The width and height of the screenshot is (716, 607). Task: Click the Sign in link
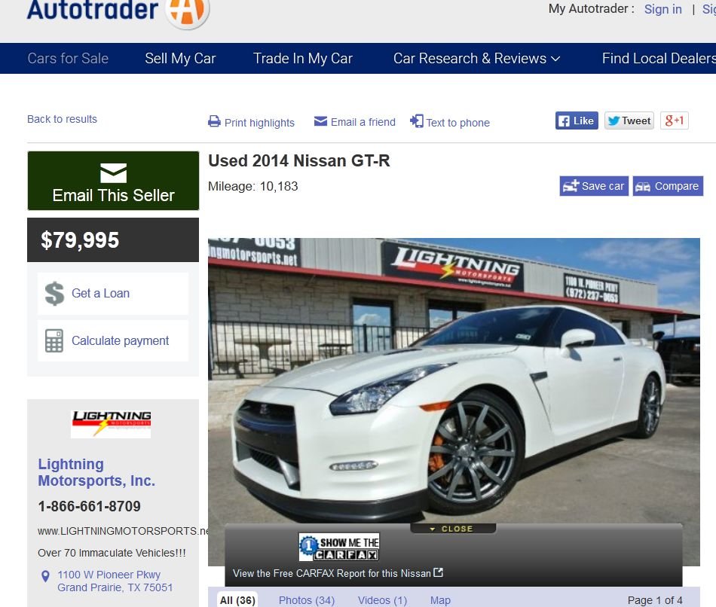click(x=663, y=9)
